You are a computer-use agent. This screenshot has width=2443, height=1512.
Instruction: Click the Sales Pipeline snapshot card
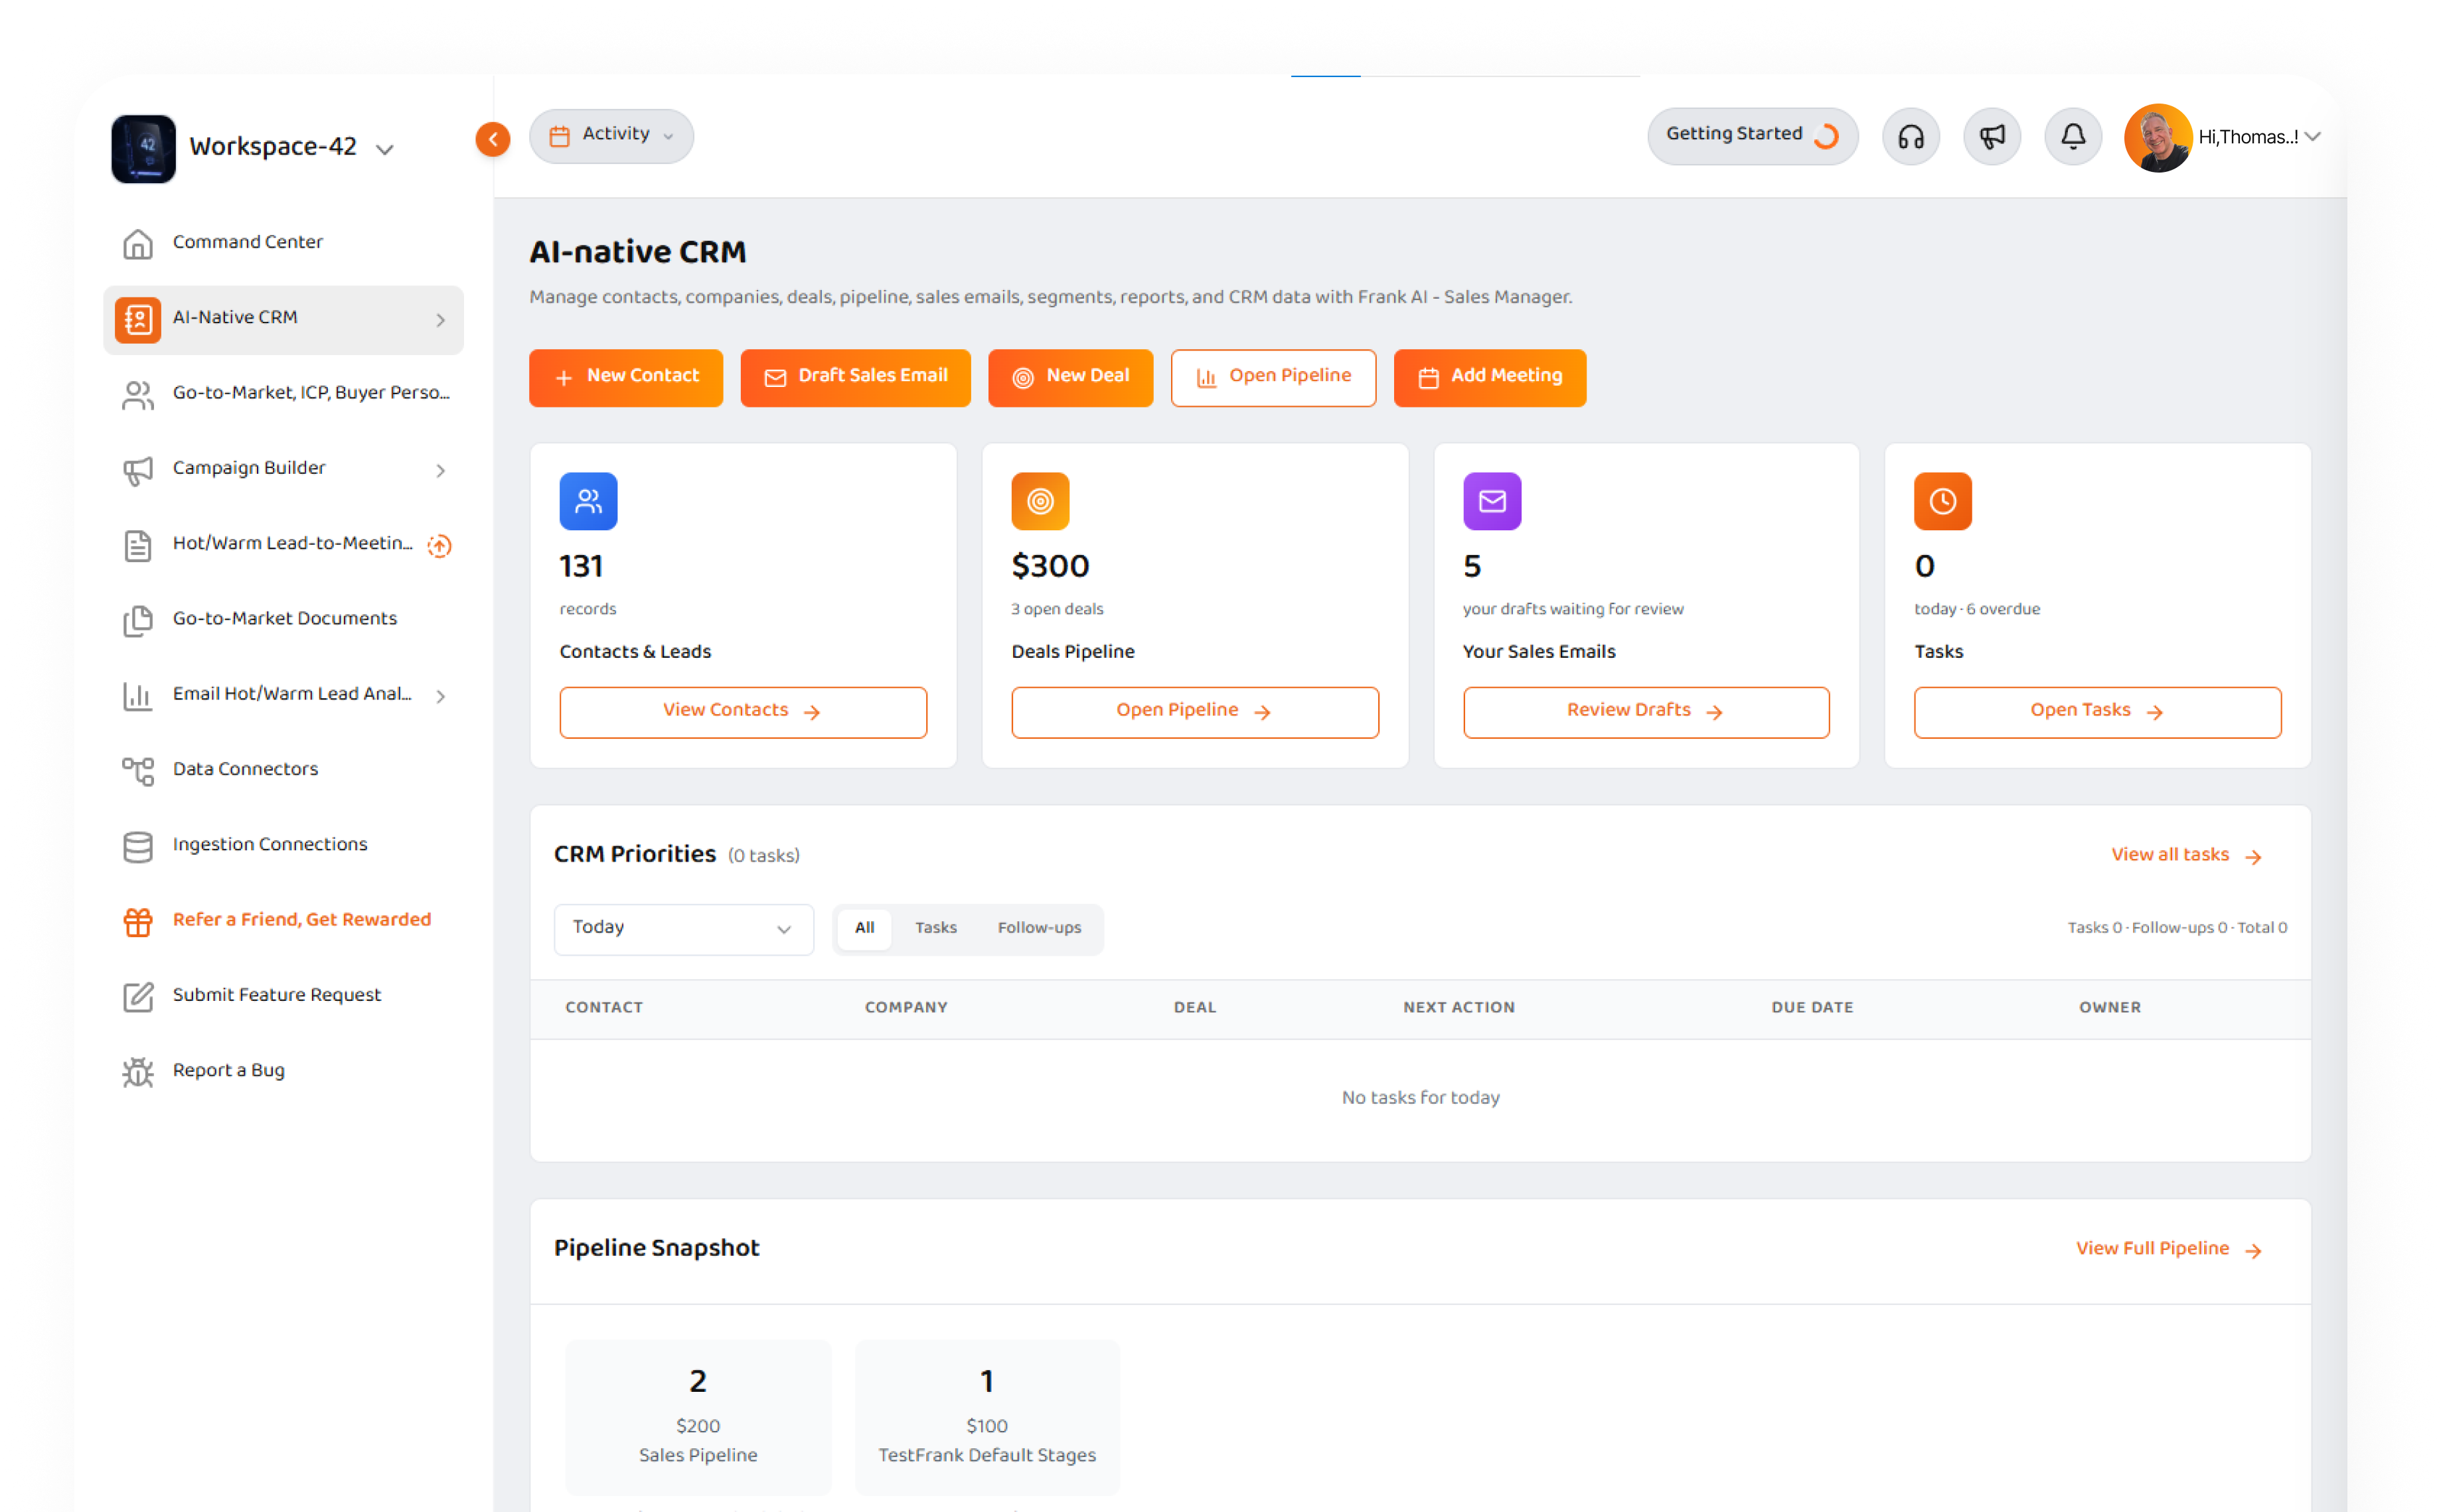(x=698, y=1417)
